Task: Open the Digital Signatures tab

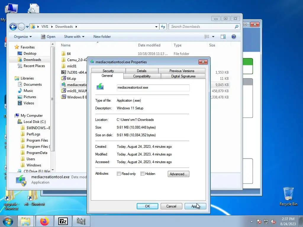Action: coord(183,76)
